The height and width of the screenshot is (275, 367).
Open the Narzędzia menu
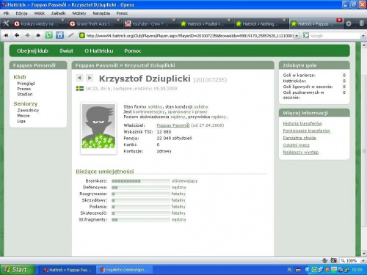pos(101,13)
